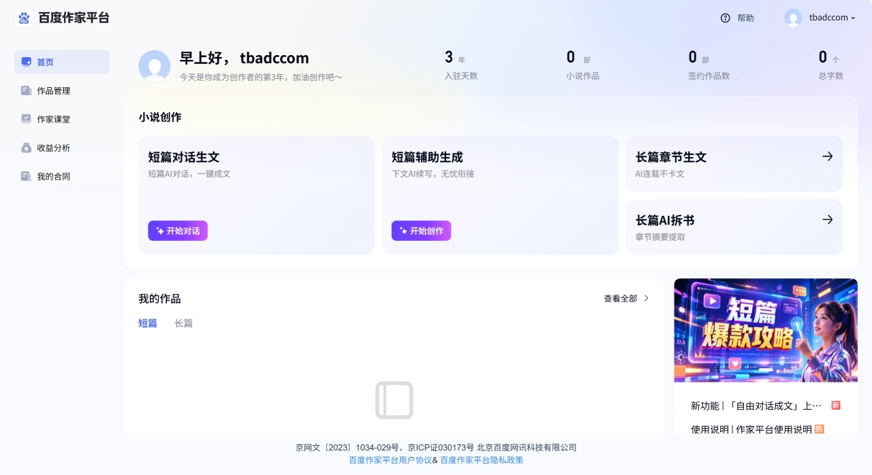Click the 入驻天数 stat label

point(461,76)
